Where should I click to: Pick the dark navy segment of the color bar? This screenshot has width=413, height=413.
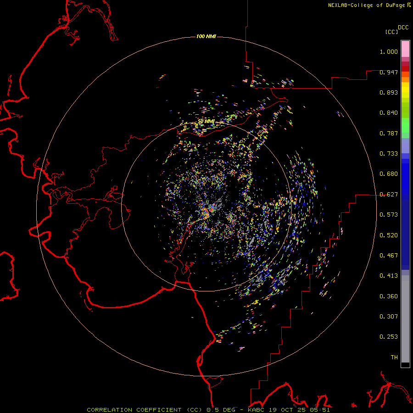click(405, 234)
